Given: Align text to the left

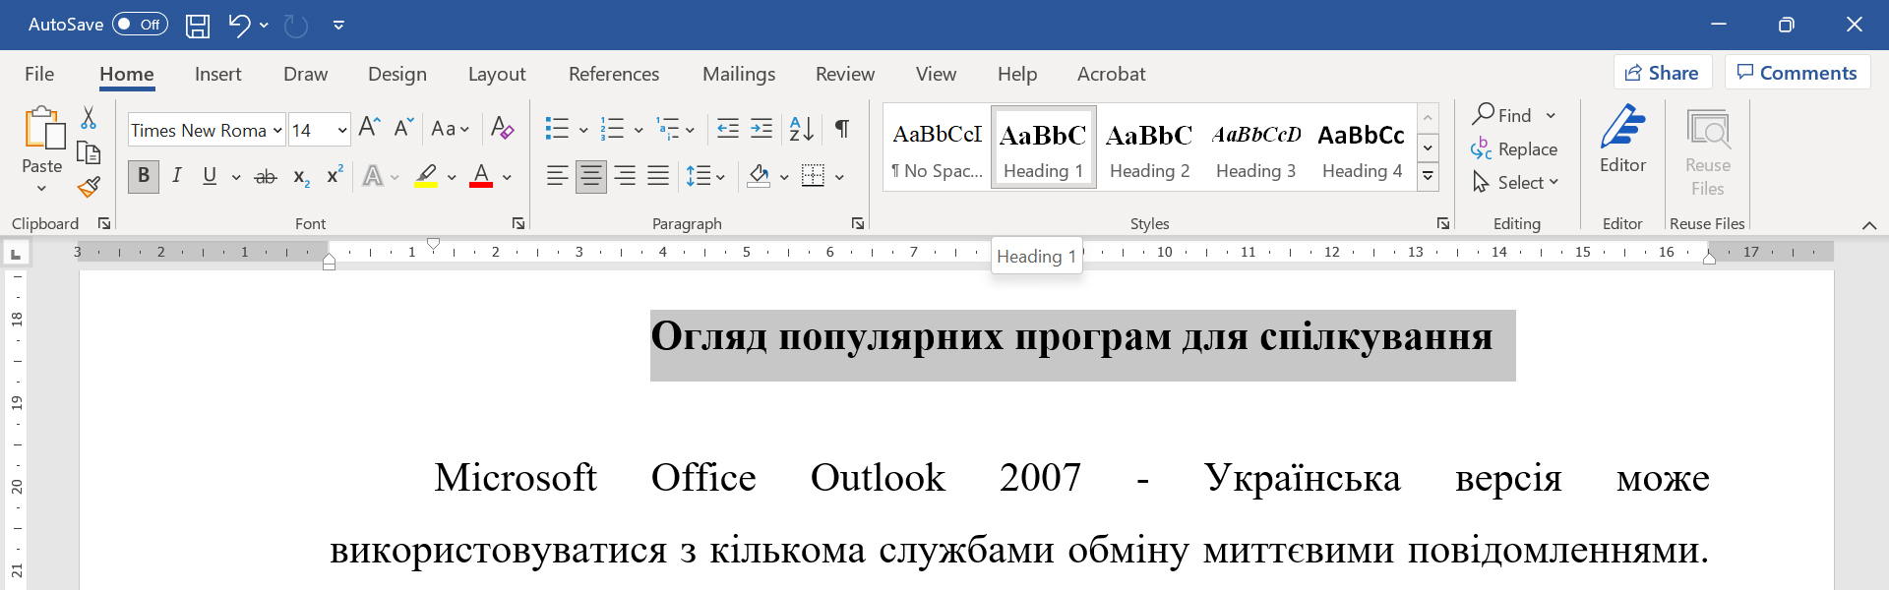Looking at the screenshot, I should [x=557, y=176].
